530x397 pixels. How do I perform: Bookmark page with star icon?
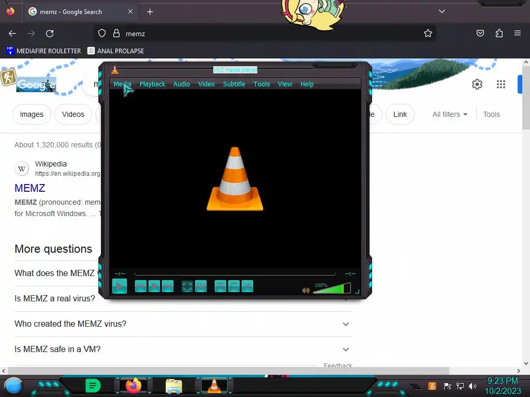tap(428, 34)
